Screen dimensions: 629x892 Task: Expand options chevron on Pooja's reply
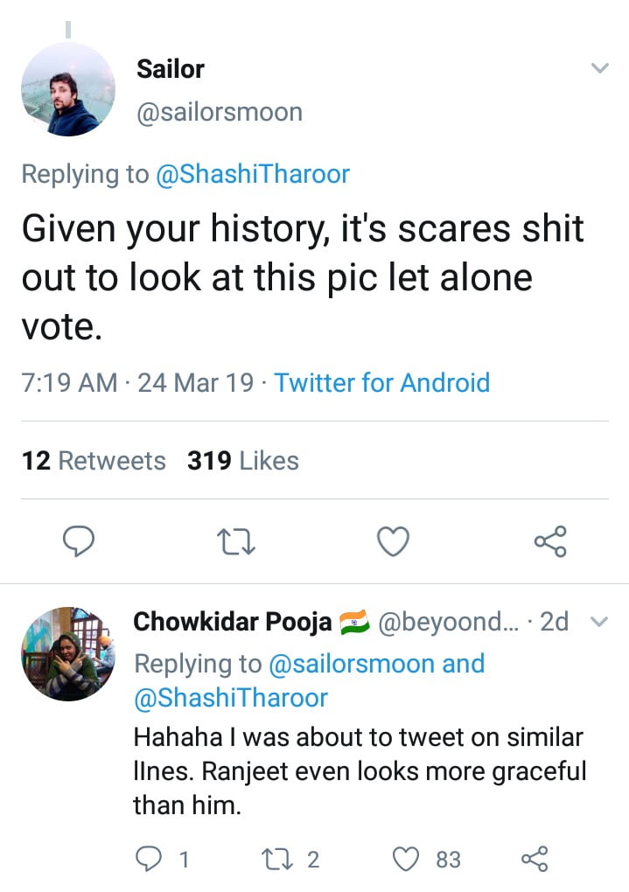pyautogui.click(x=599, y=623)
